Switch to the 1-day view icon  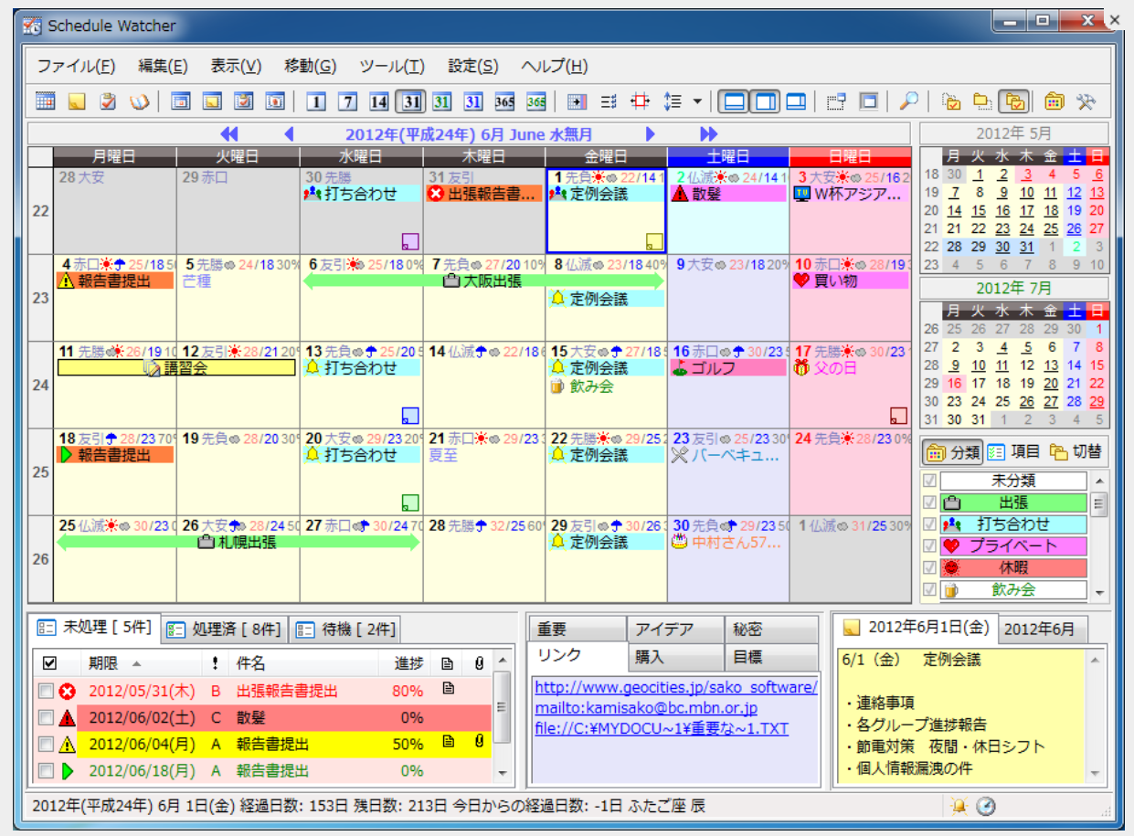tap(316, 101)
